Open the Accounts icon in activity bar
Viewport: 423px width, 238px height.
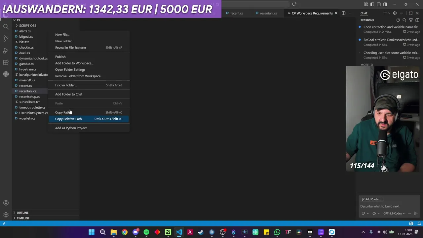coord(6,203)
